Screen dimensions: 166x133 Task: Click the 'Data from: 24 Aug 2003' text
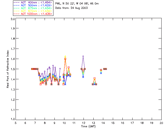tap(72, 8)
